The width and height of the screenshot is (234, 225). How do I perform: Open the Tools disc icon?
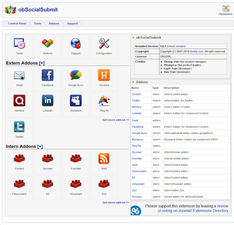coord(19,43)
